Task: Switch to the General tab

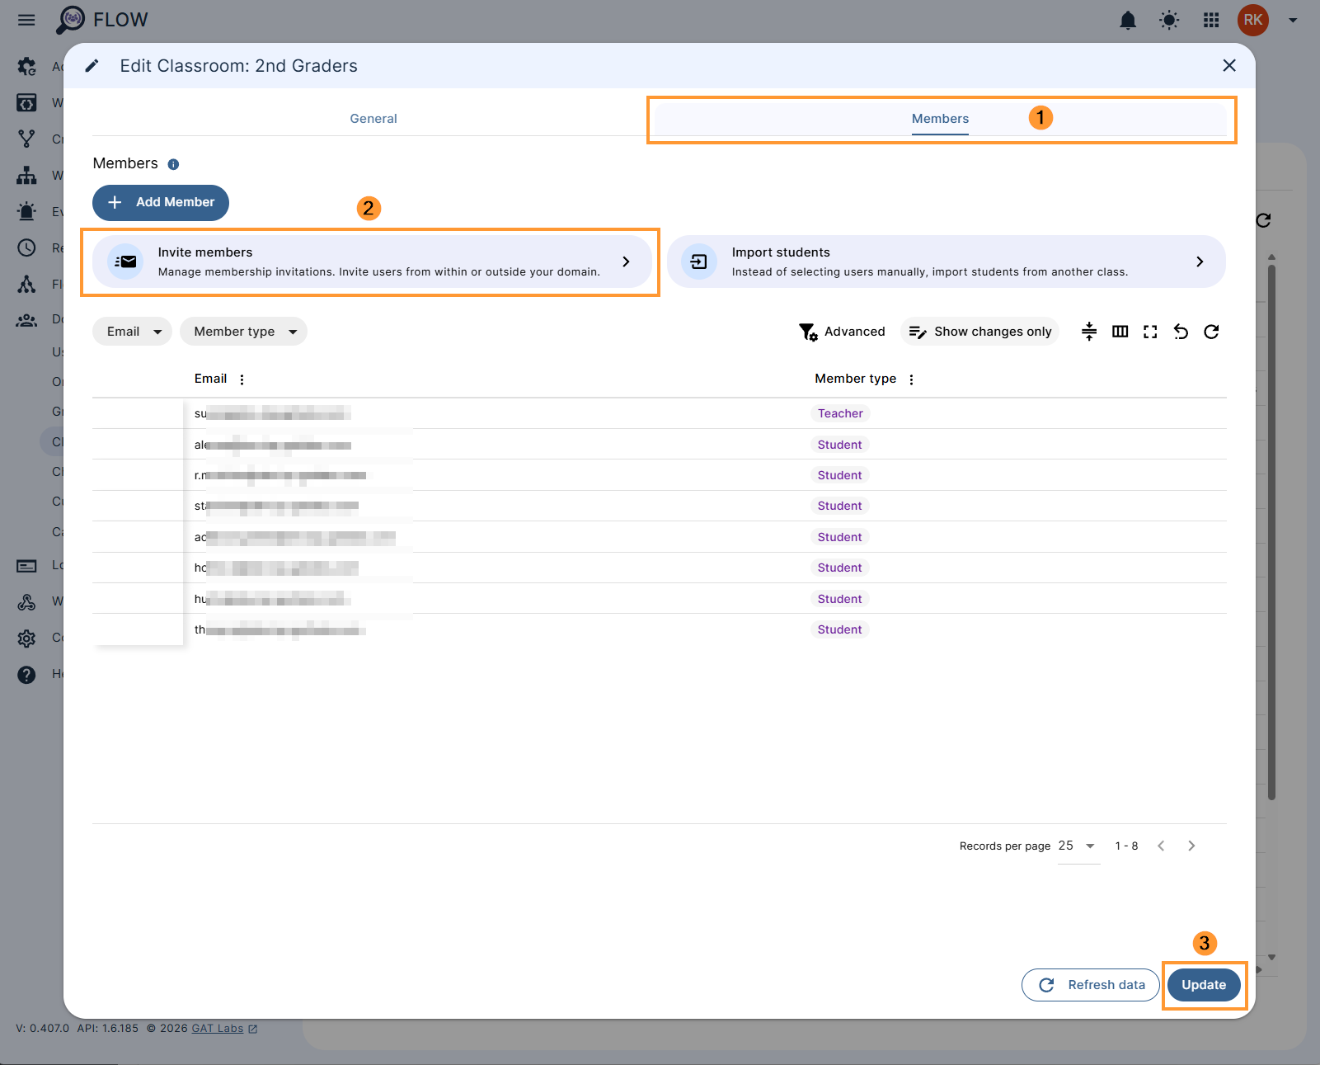Action: pos(373,119)
